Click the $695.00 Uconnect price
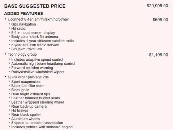Image resolution: width=173 pixels, height=130 pixels. [x=160, y=20]
